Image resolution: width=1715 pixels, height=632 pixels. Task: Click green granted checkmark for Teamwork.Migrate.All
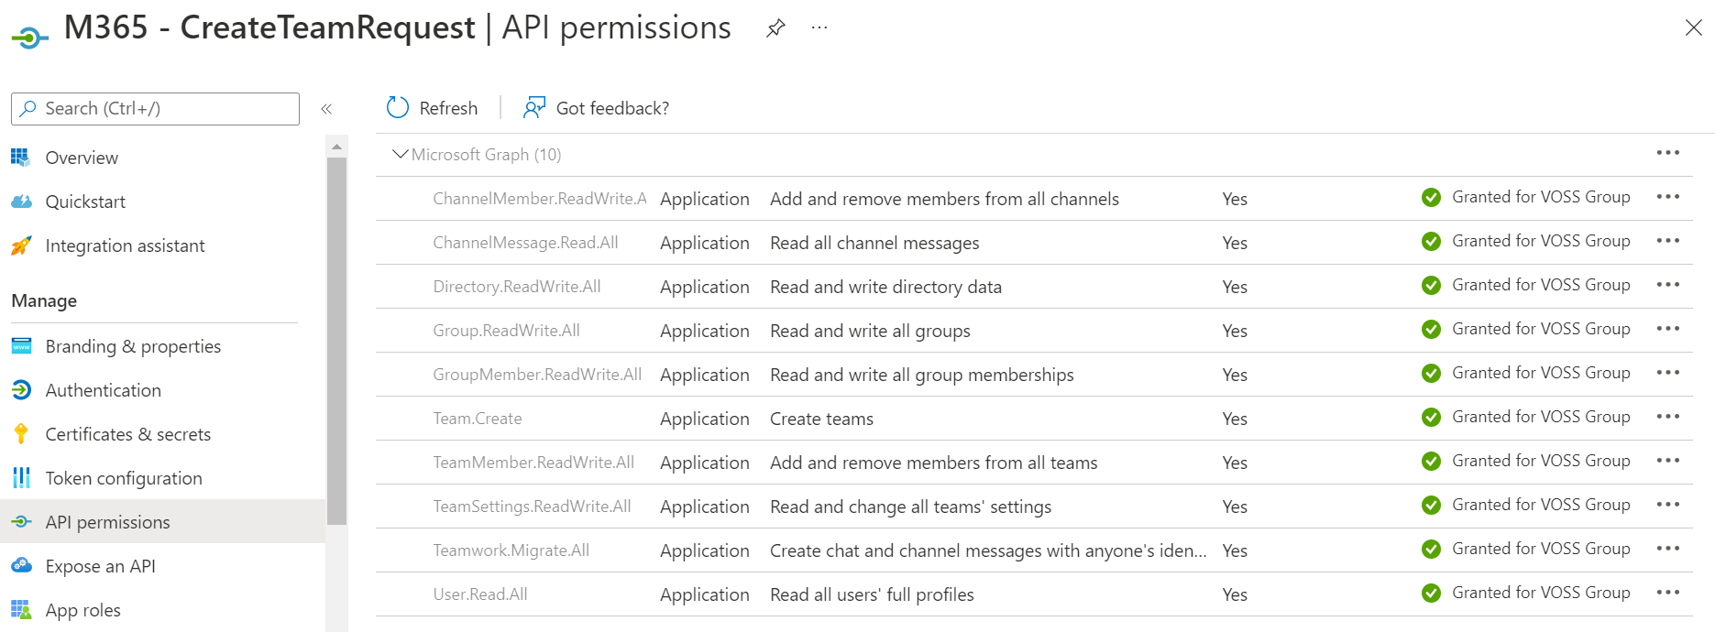[x=1431, y=550]
